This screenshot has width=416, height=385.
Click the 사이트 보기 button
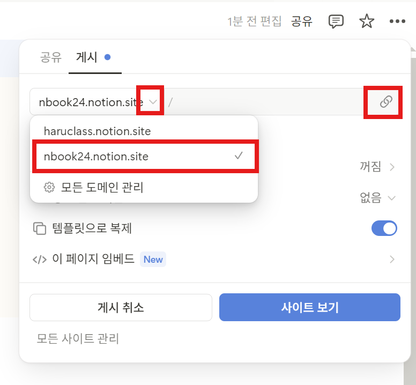[310, 307]
